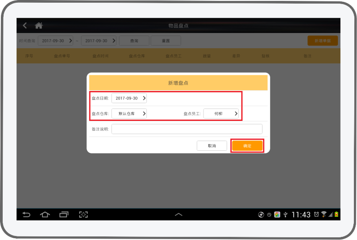
Task: Tap the USB connection icon in status bar
Action: [x=285, y=215]
